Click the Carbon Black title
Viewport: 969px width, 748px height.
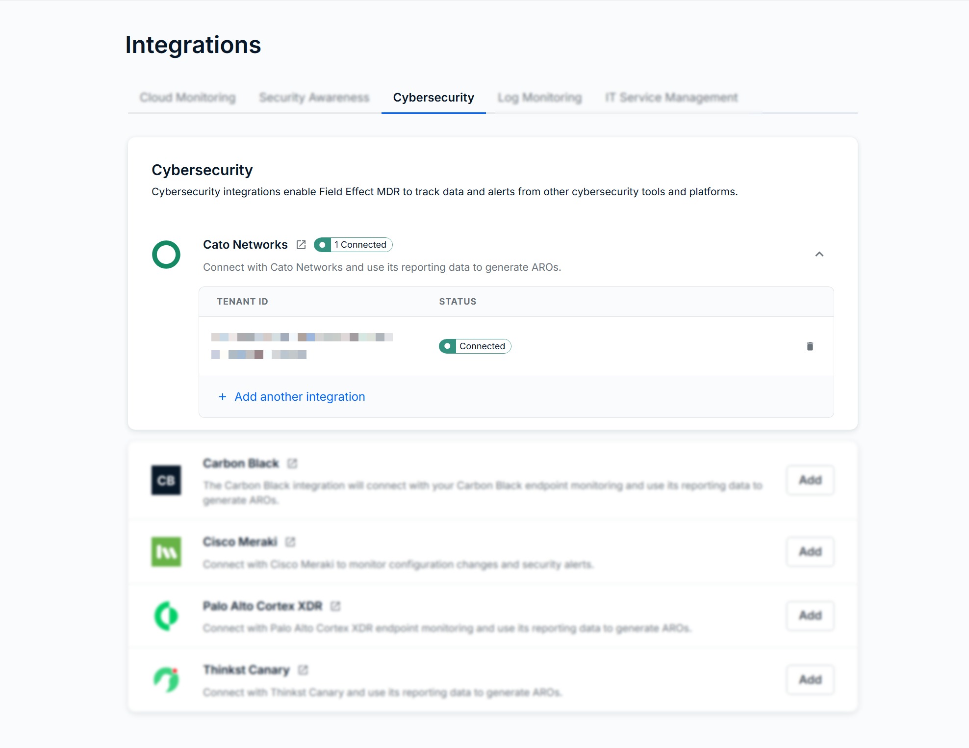pyautogui.click(x=241, y=464)
